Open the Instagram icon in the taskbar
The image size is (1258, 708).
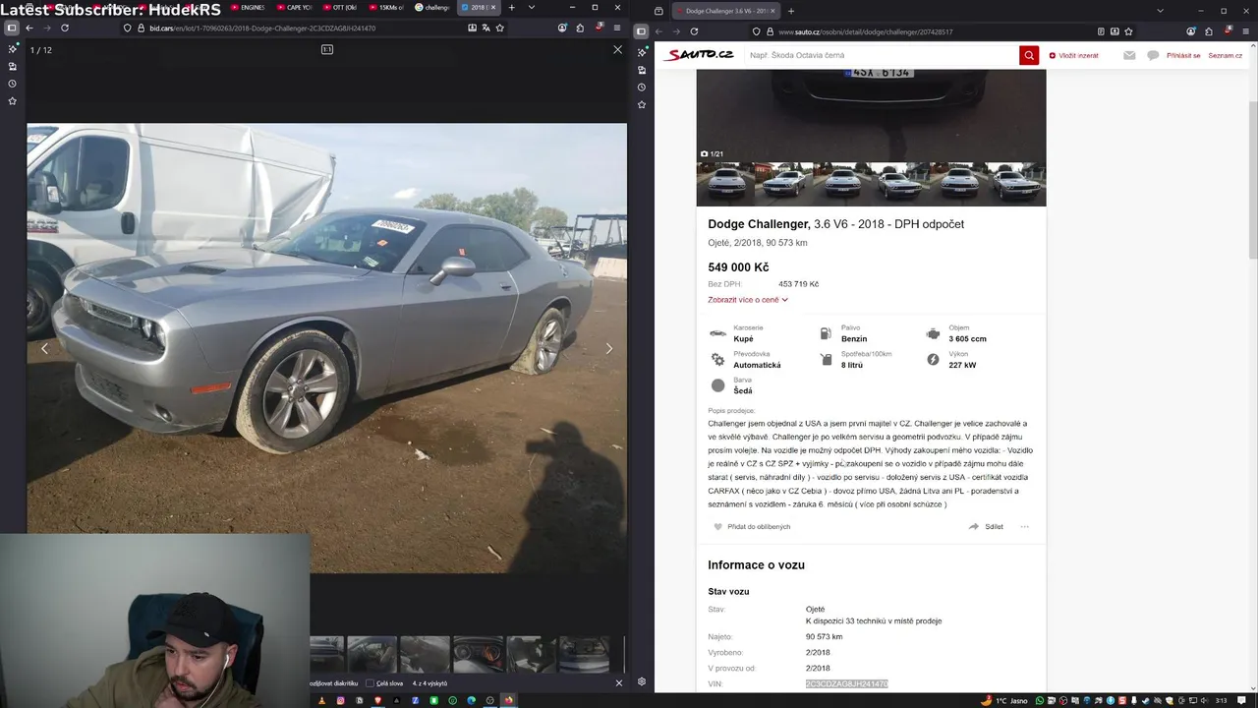tap(341, 700)
